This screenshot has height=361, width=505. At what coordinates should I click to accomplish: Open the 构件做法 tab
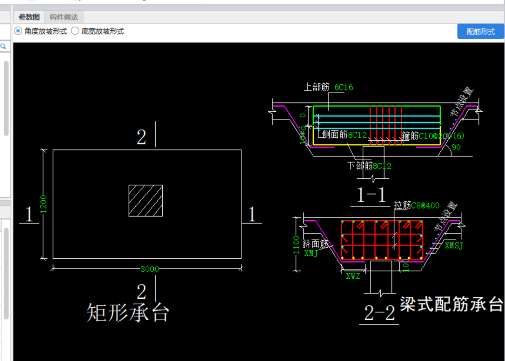tap(64, 17)
